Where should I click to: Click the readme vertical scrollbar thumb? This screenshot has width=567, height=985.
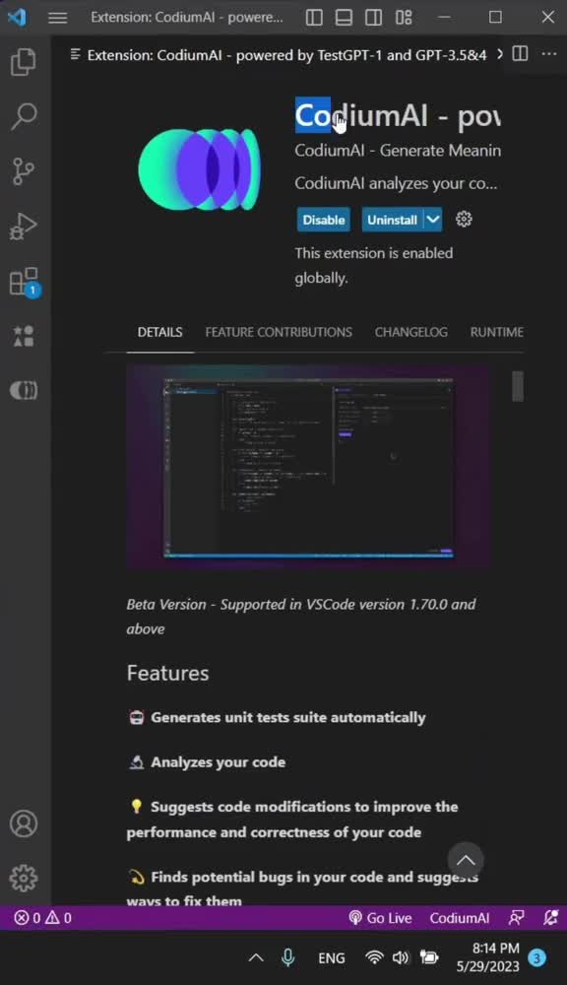pyautogui.click(x=518, y=386)
